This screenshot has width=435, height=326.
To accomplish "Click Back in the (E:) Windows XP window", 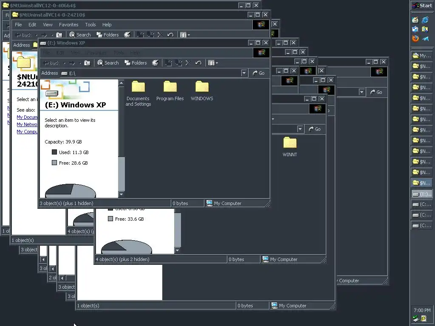I will (51, 63).
